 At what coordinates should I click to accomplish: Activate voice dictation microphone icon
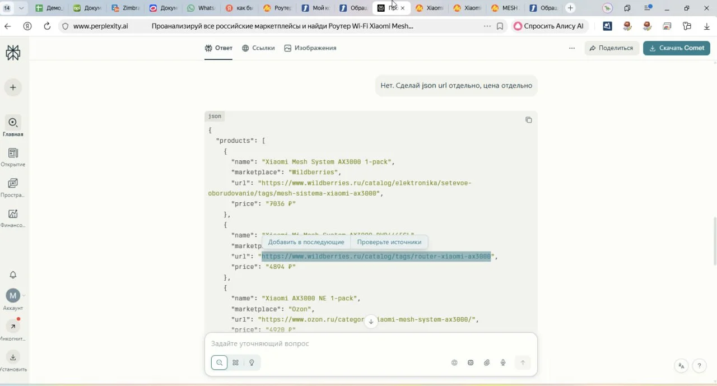click(503, 362)
